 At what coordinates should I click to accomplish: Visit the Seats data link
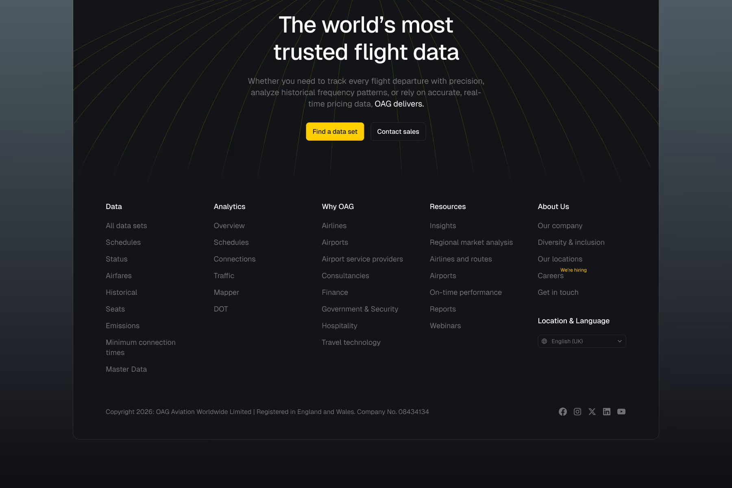[x=115, y=309]
